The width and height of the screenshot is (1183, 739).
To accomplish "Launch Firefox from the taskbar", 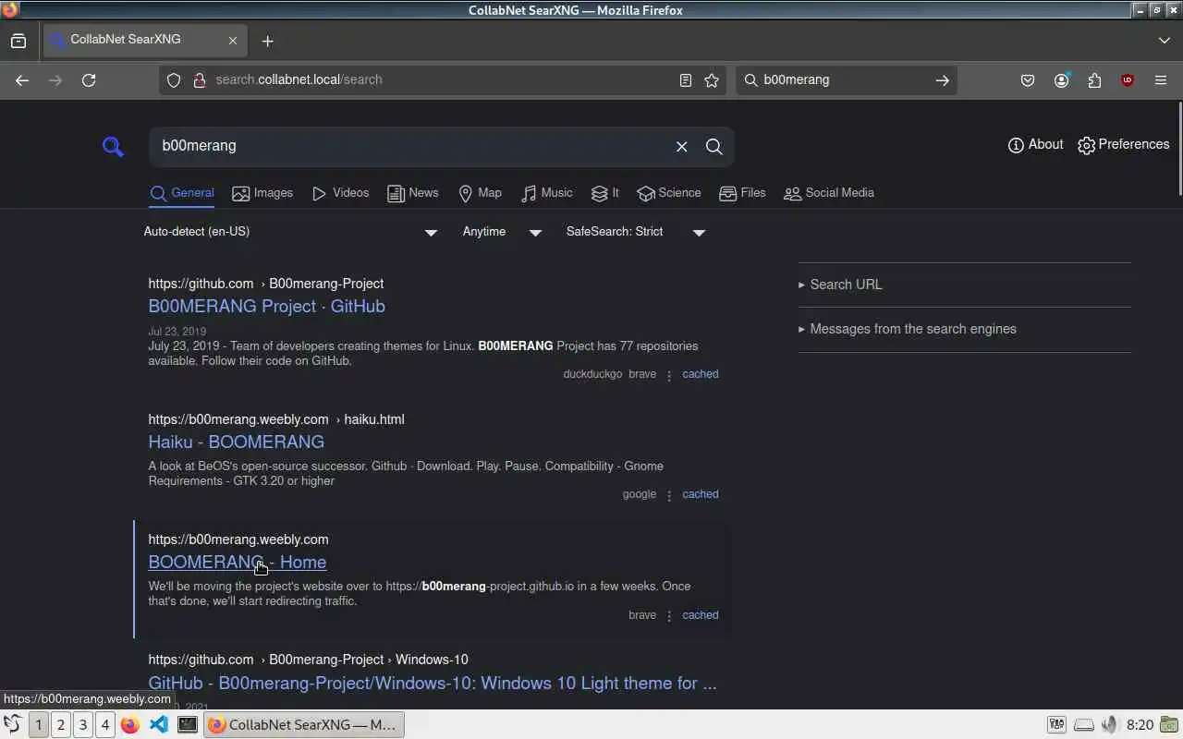I will pos(130,725).
